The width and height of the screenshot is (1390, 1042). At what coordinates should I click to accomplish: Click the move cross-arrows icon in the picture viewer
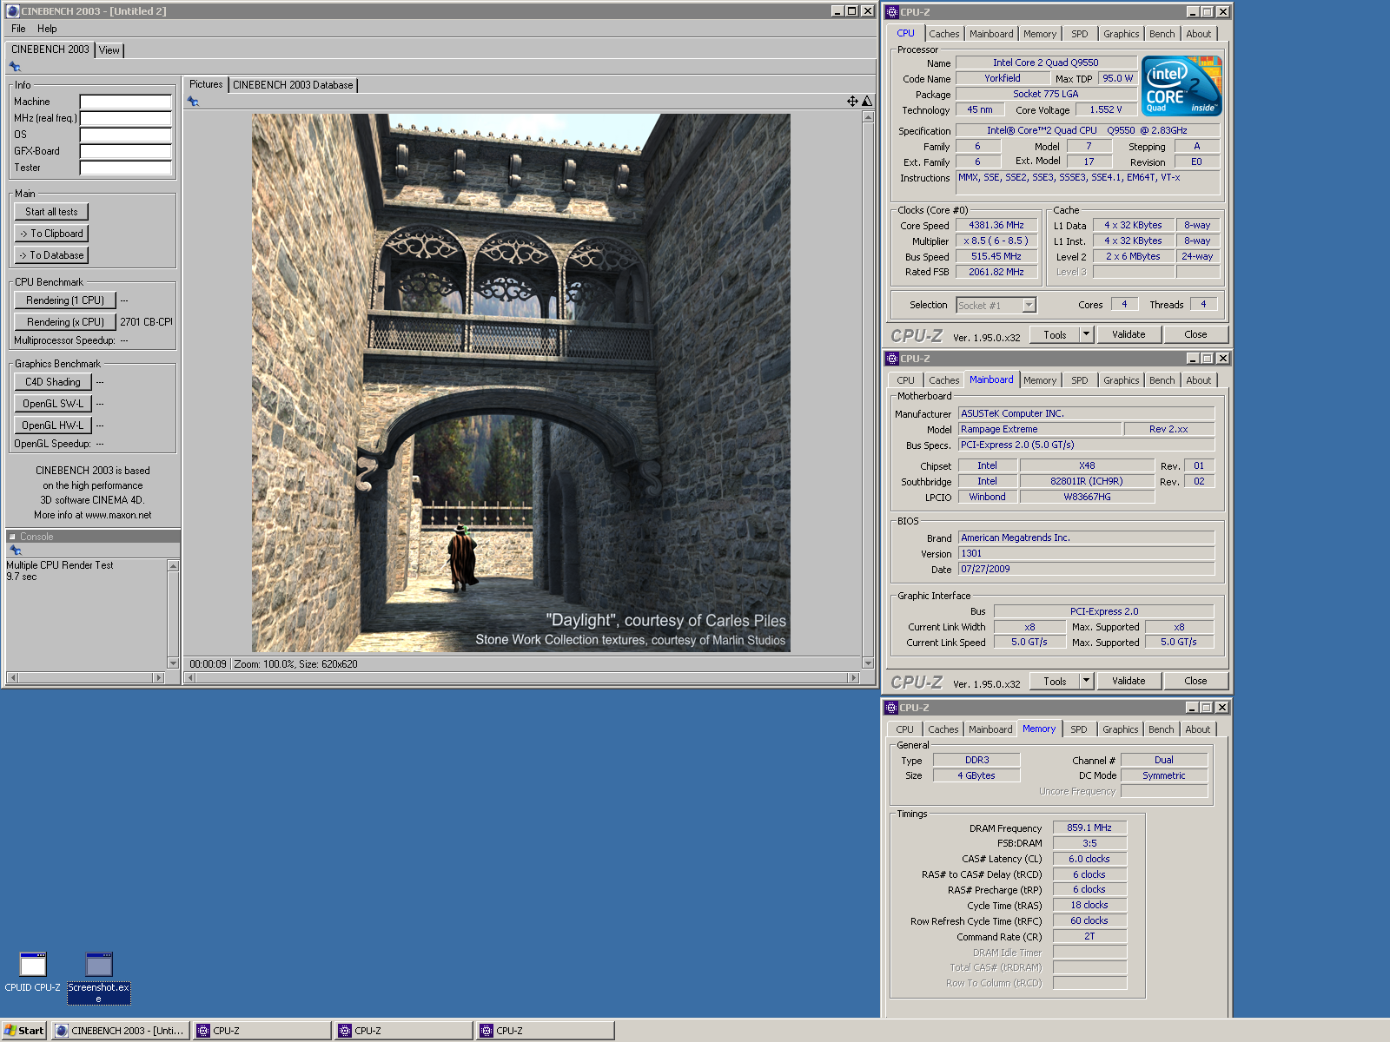tap(852, 102)
